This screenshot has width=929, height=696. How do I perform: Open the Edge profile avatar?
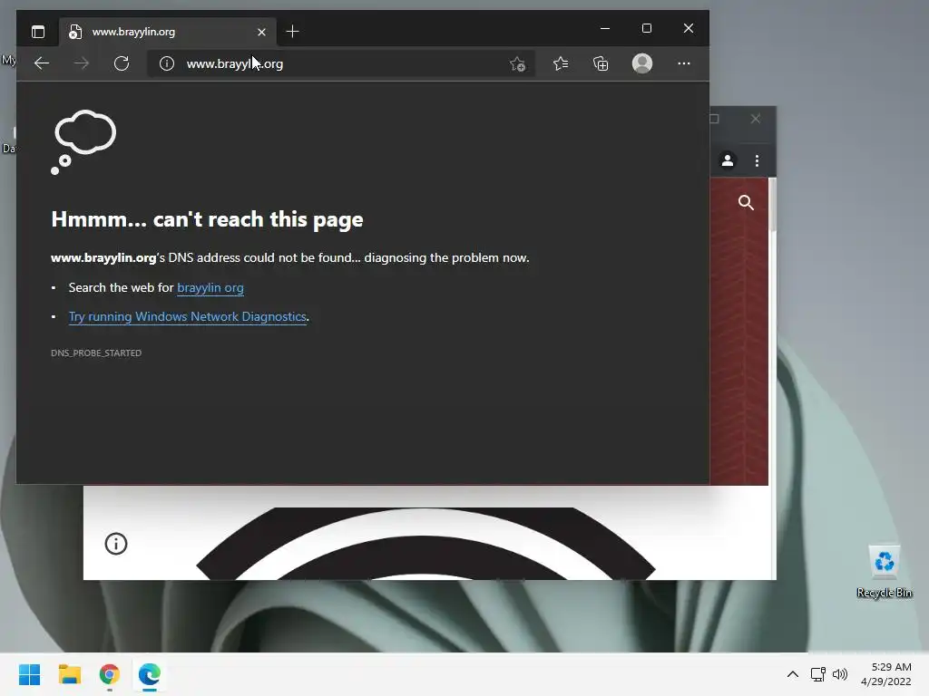(642, 63)
